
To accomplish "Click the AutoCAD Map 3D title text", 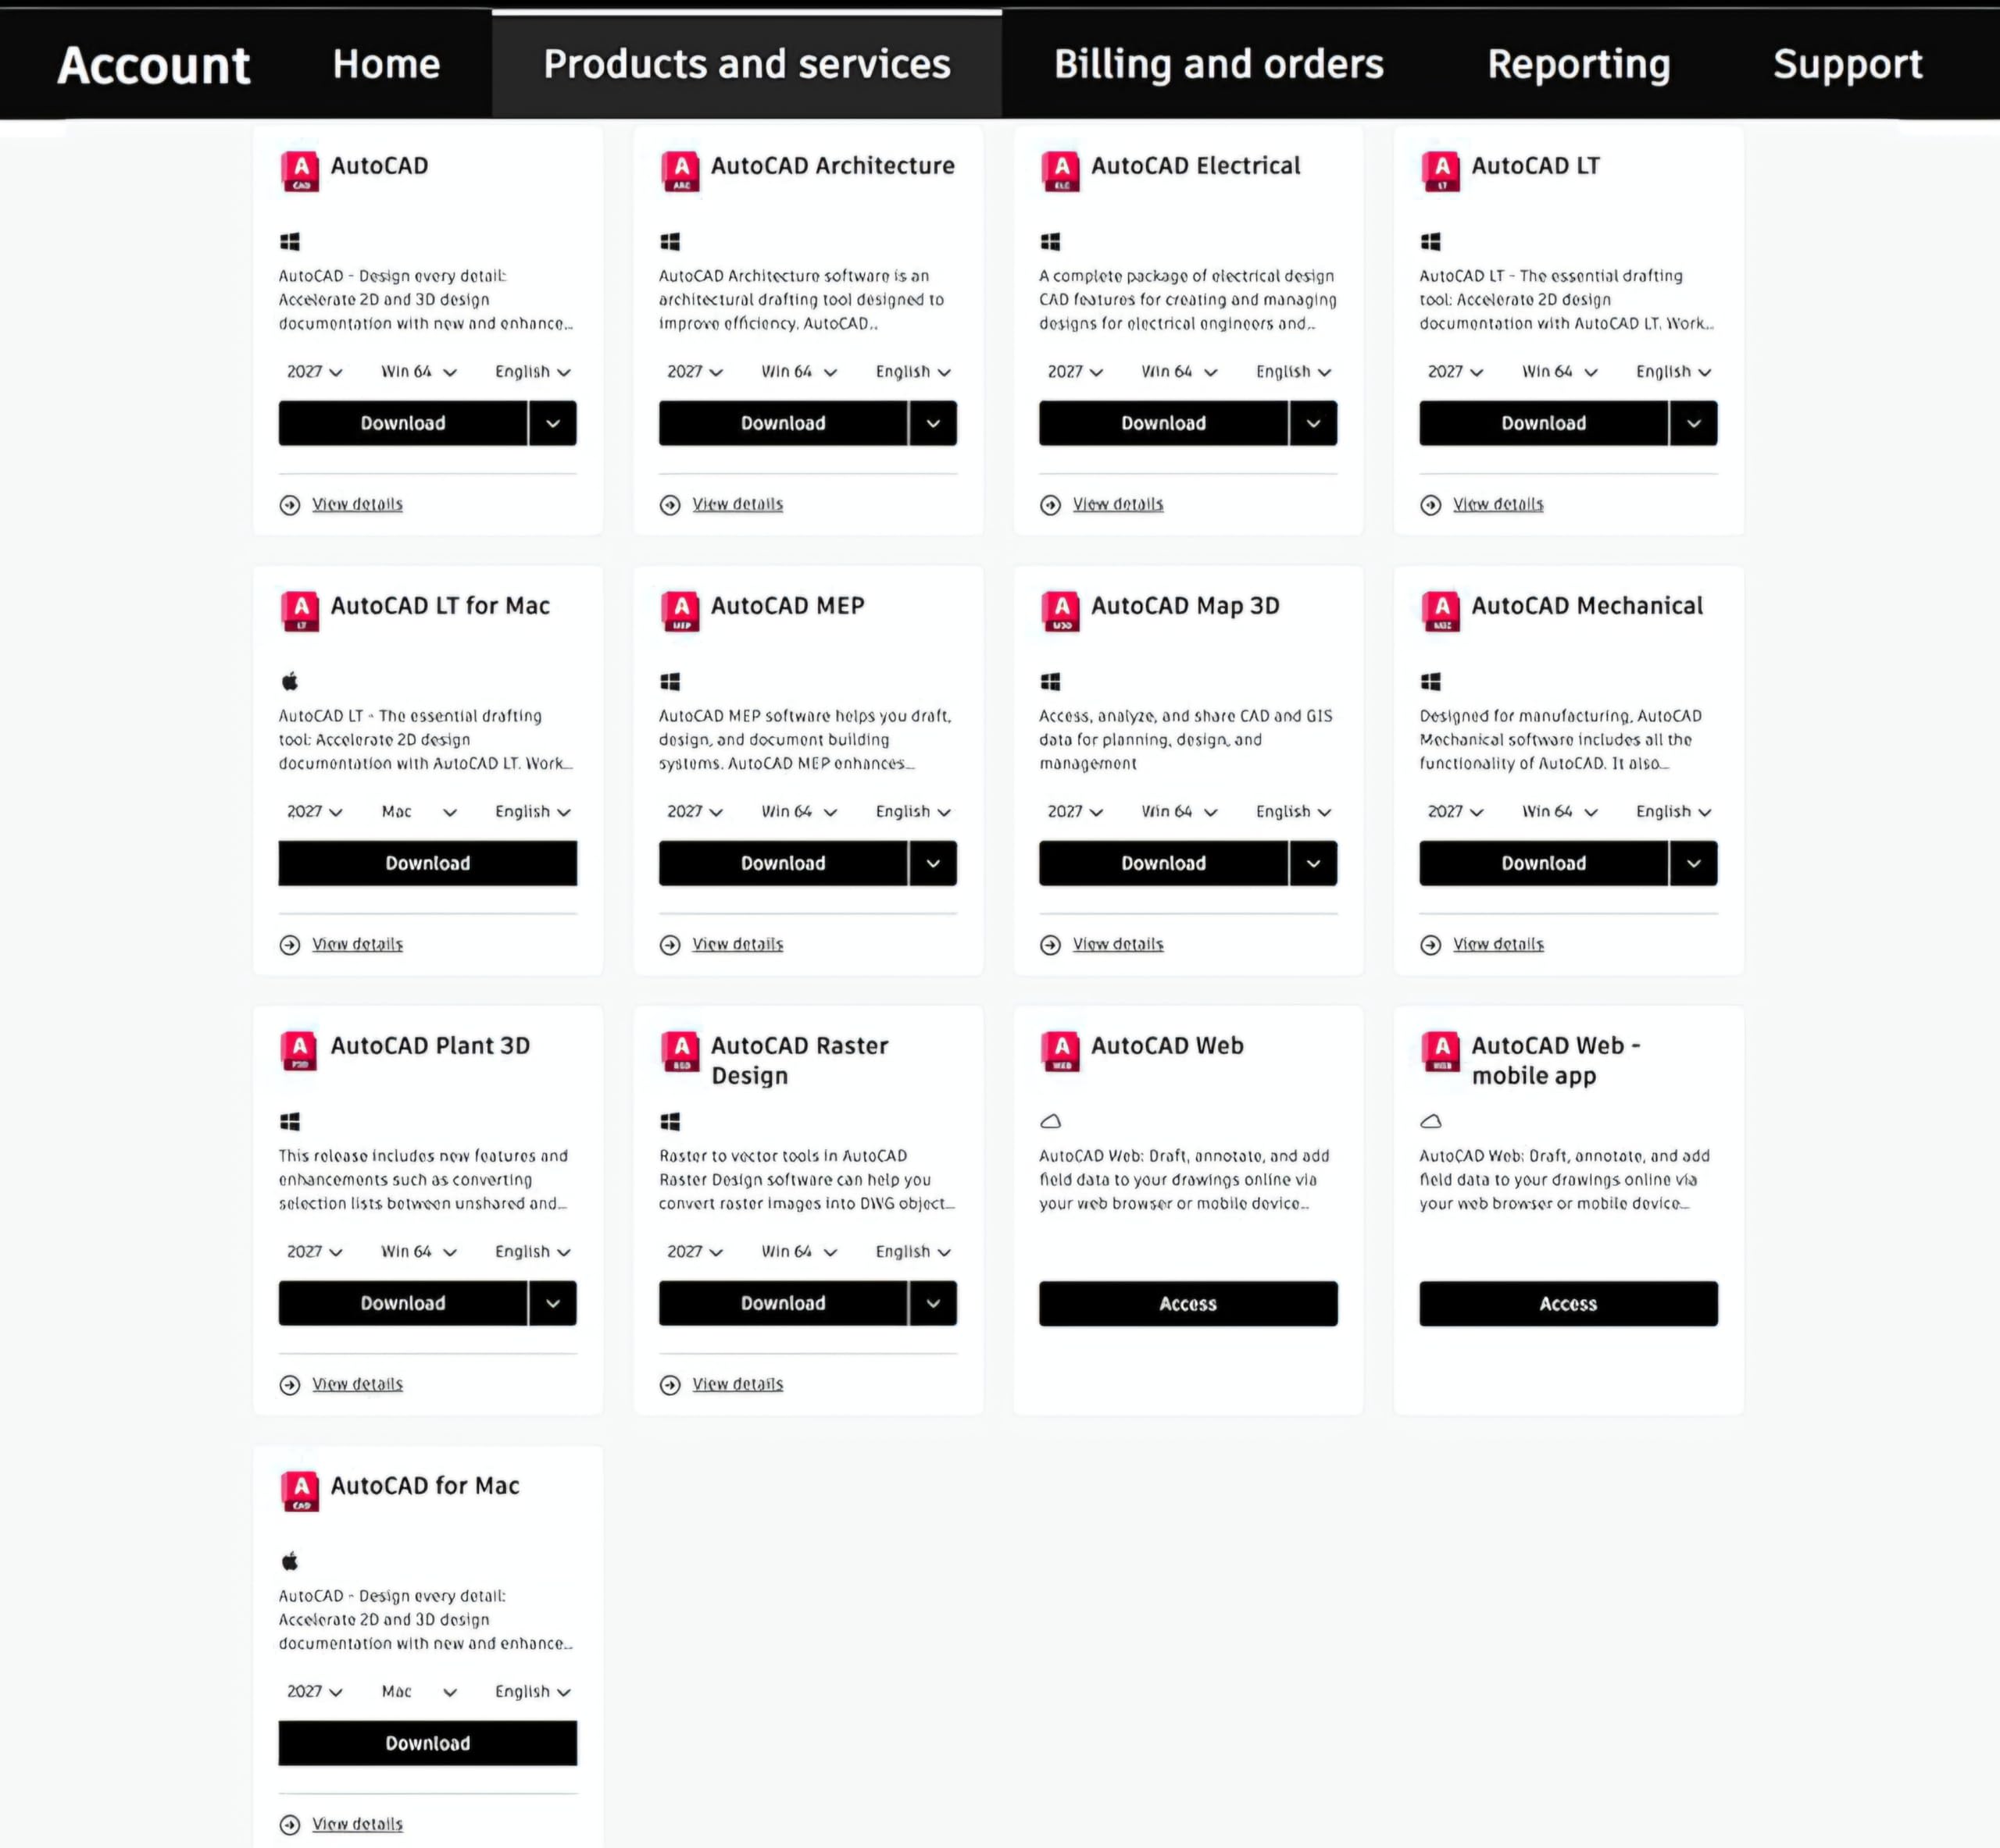I will 1184,606.
